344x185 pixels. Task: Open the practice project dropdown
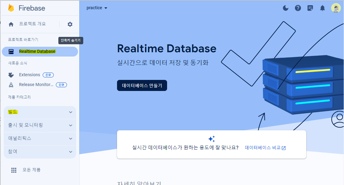97,8
